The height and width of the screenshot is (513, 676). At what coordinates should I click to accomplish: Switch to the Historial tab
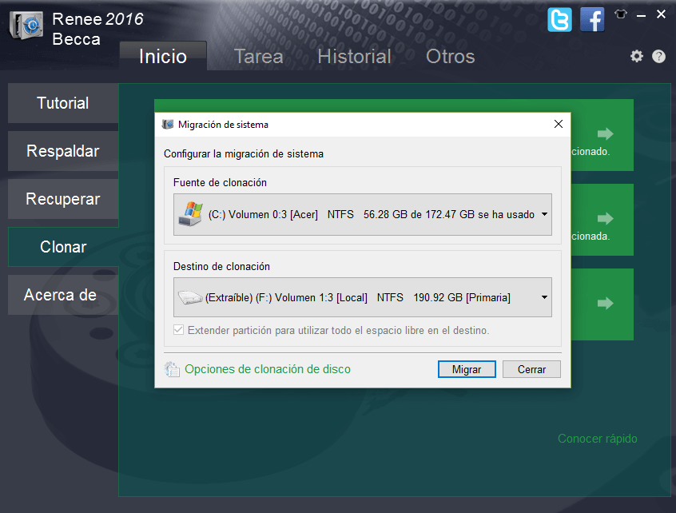pos(355,56)
